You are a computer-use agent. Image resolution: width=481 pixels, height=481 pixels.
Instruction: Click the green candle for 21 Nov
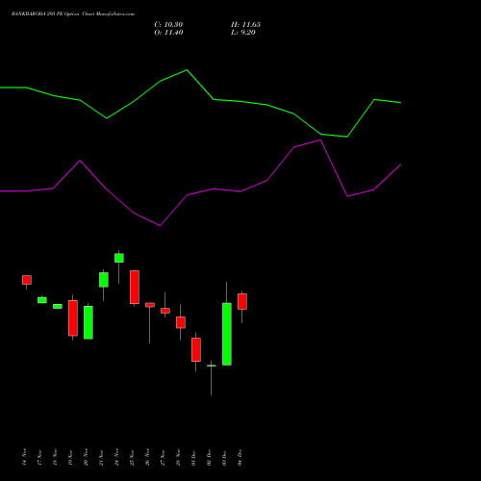point(104,280)
